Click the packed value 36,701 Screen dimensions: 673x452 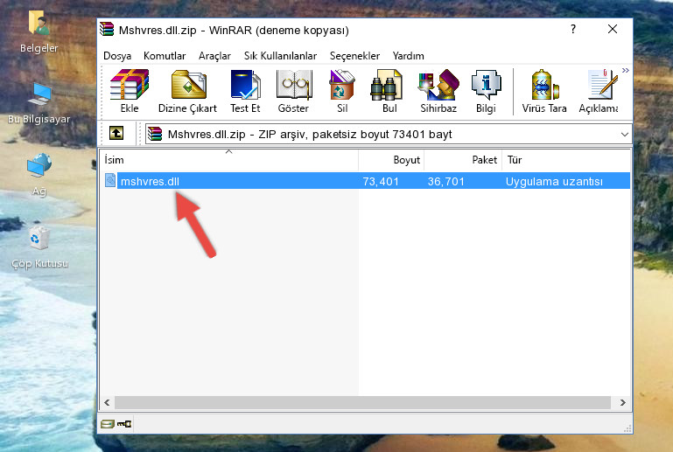click(446, 181)
